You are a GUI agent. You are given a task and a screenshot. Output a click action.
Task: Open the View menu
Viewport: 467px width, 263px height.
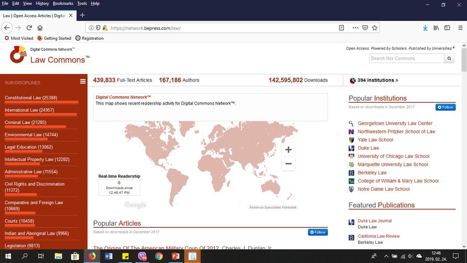(x=27, y=3)
